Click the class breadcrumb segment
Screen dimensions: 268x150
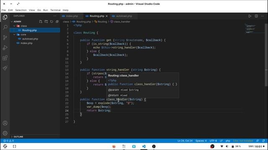66,22
